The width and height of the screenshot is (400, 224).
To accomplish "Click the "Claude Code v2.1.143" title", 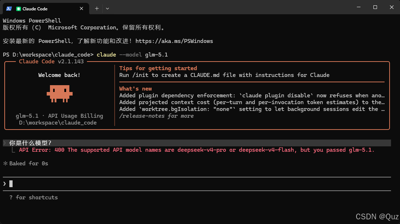I will (51, 62).
